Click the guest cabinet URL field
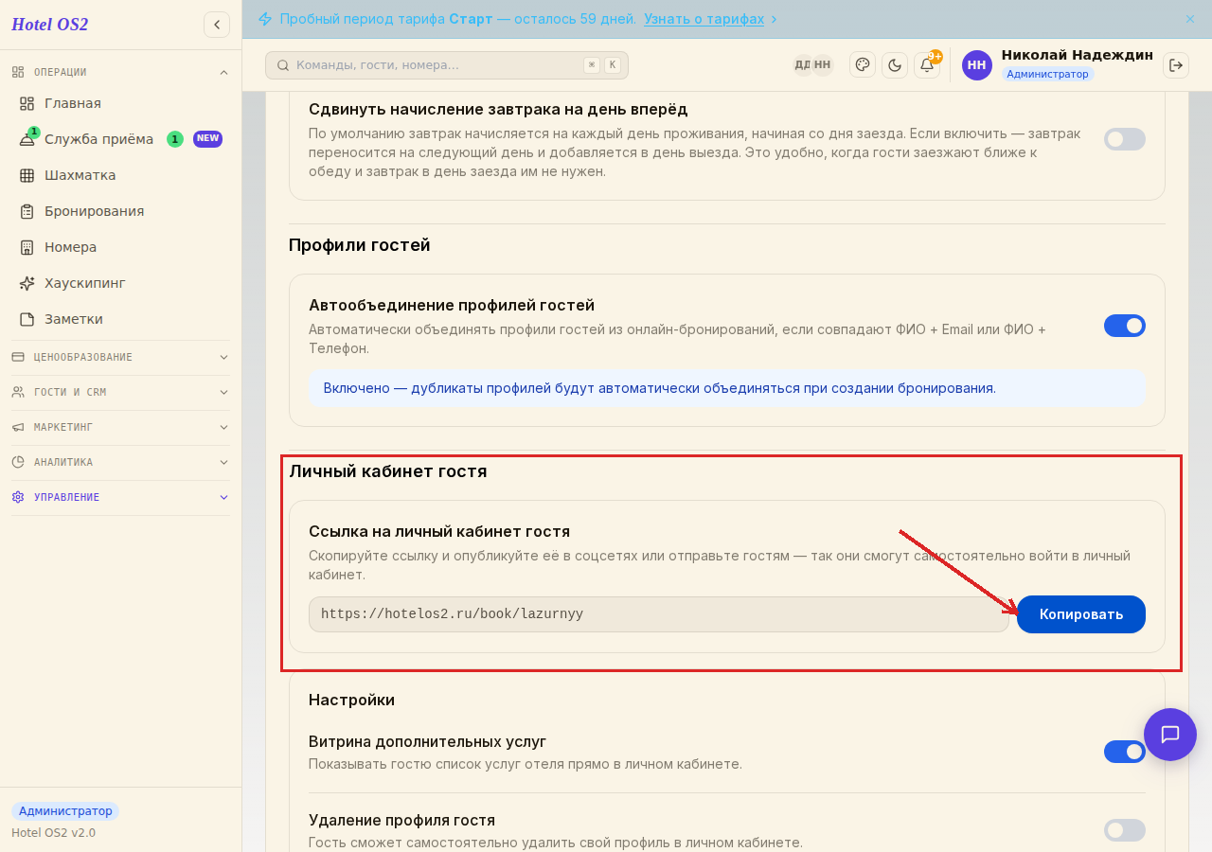The image size is (1212, 852). pos(659,614)
